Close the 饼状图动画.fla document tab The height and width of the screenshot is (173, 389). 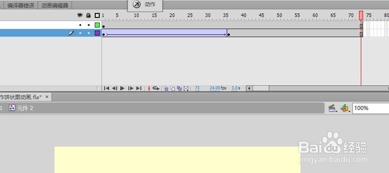(47, 97)
